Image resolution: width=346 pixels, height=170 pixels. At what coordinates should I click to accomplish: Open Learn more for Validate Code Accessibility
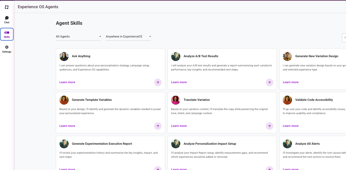[291, 126]
